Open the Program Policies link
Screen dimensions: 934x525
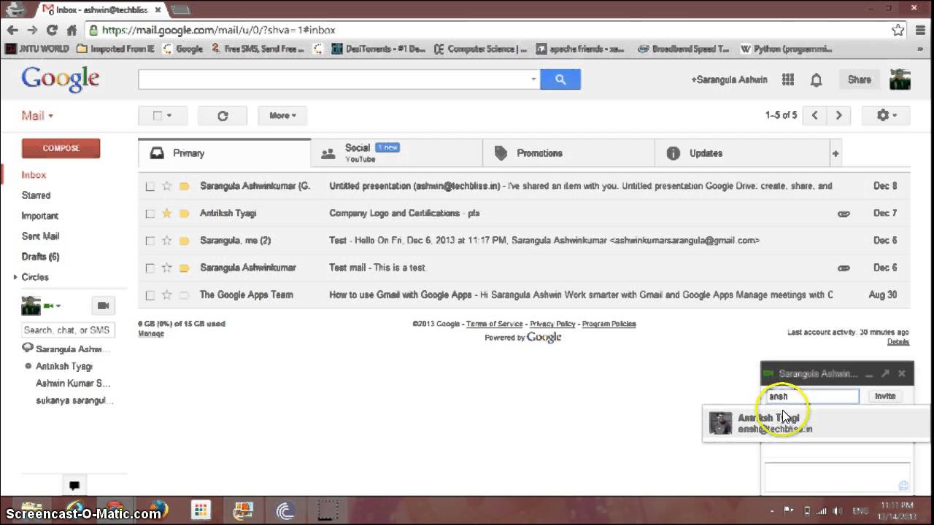pos(609,324)
